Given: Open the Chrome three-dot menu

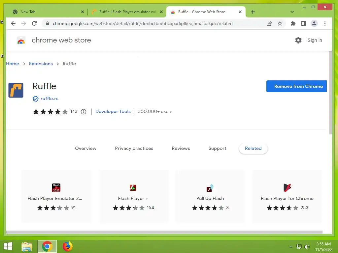Looking at the screenshot, I should point(325,23).
